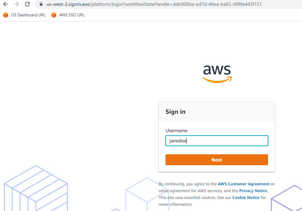
Task: Focus the Username field containing janedoe
Action: pyautogui.click(x=216, y=141)
